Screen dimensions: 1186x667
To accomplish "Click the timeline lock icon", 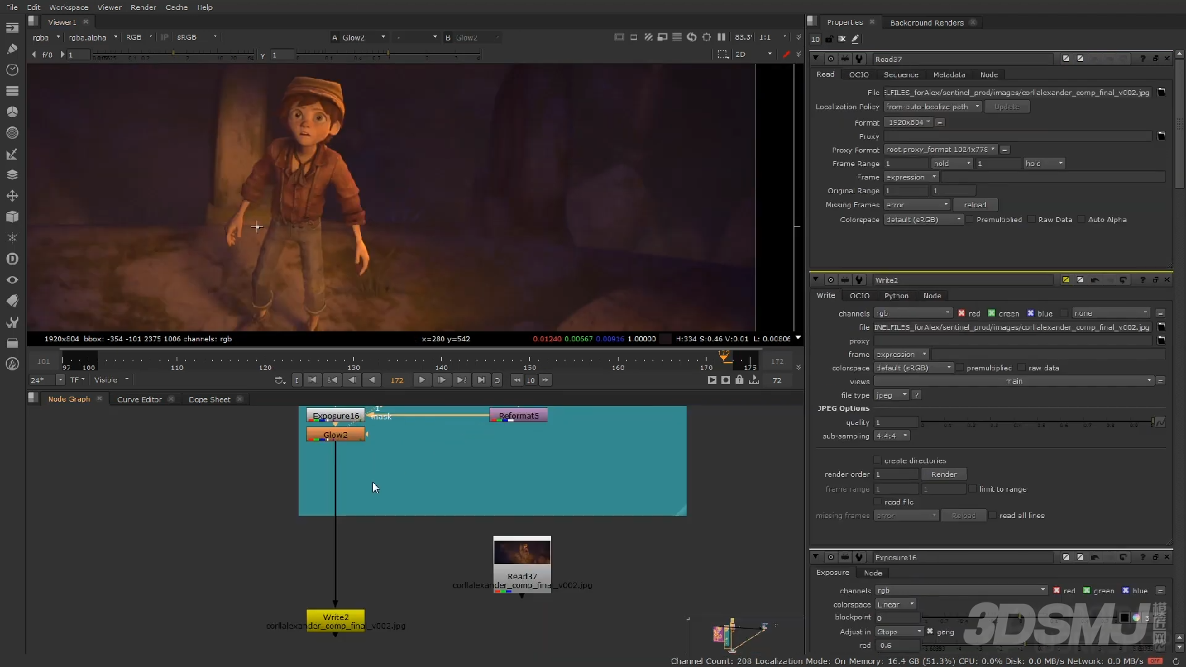I will (x=740, y=380).
